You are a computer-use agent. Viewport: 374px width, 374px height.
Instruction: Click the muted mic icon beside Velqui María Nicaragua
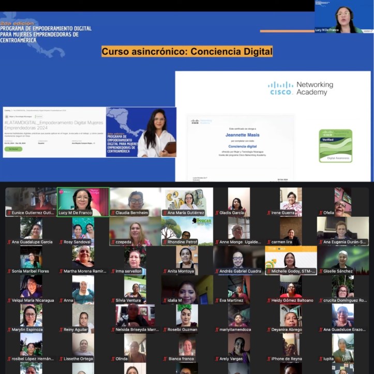9,301
